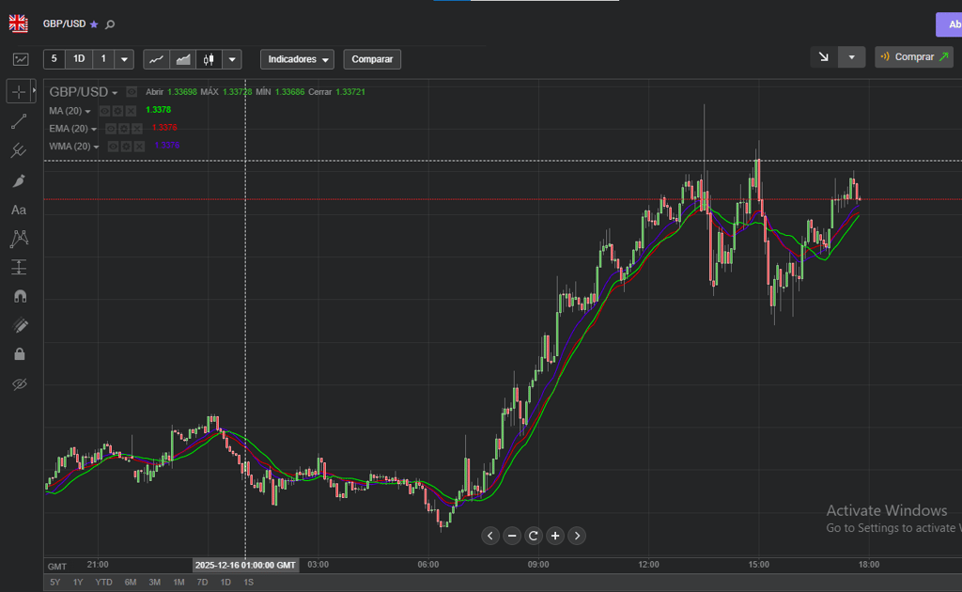Toggle the magnet snap mode
Screen dimensions: 962x592
(20, 296)
